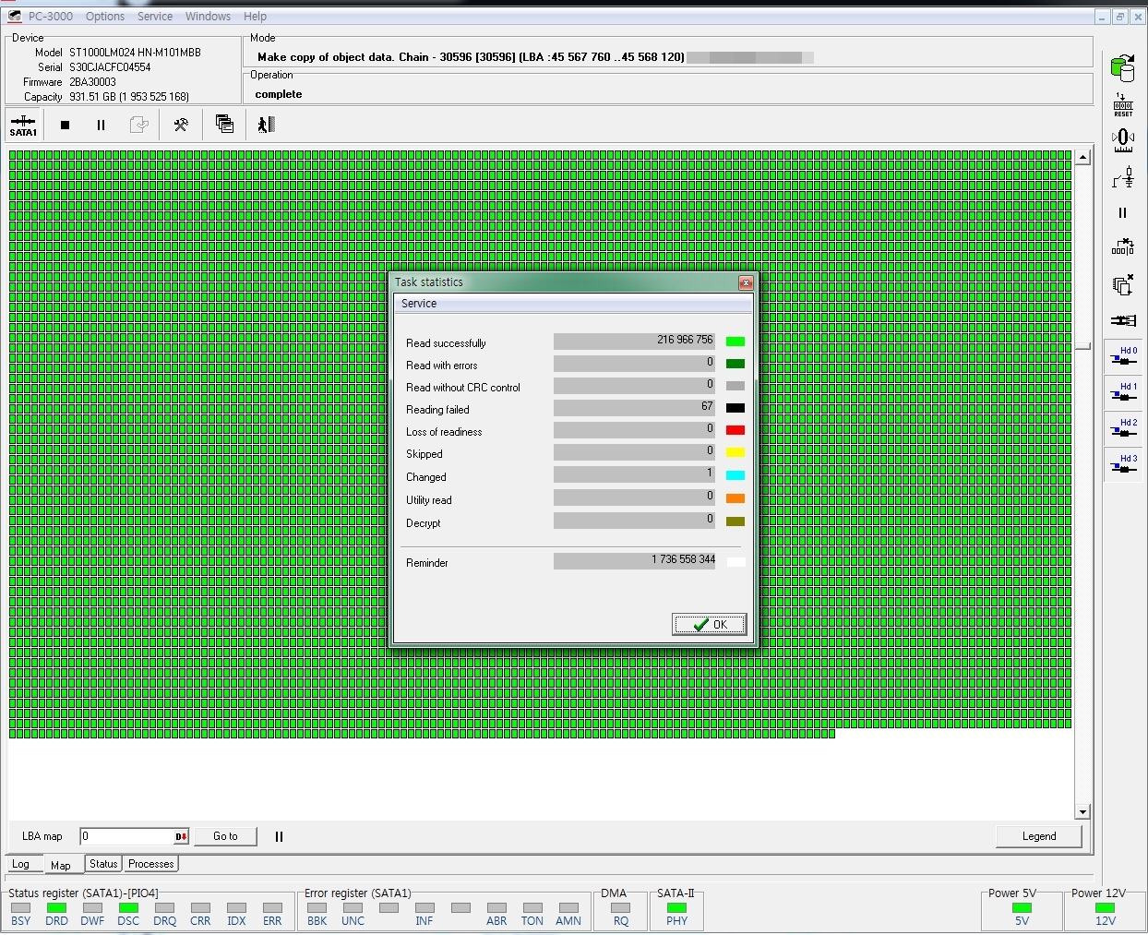The image size is (1148, 935).
Task: Click the pause icon in right sidebar
Action: coord(1123,212)
